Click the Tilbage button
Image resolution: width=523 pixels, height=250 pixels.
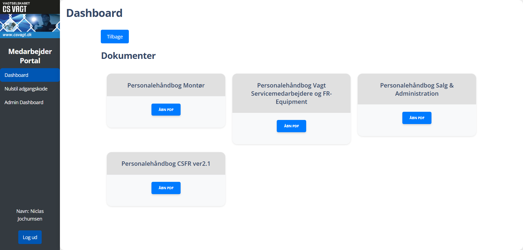[x=115, y=37]
